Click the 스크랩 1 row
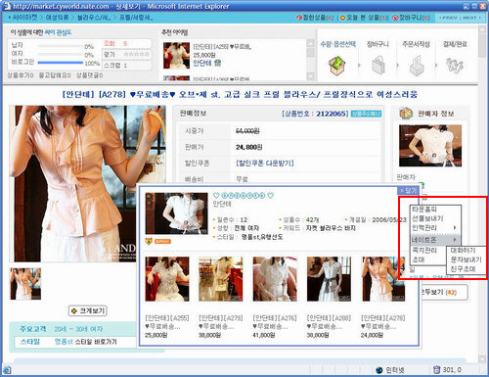489x377 pixels. pos(127,65)
